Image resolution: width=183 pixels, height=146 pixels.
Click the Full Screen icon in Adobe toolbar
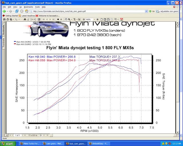39,19
